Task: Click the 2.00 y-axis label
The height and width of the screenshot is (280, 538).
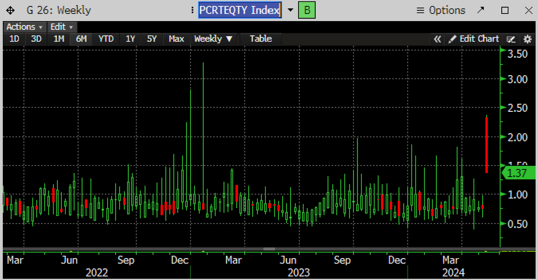Action: click(x=517, y=137)
